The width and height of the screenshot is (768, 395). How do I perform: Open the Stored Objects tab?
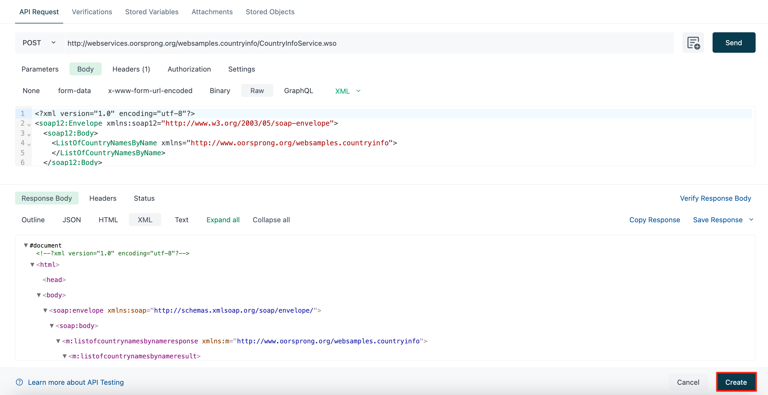coord(270,12)
